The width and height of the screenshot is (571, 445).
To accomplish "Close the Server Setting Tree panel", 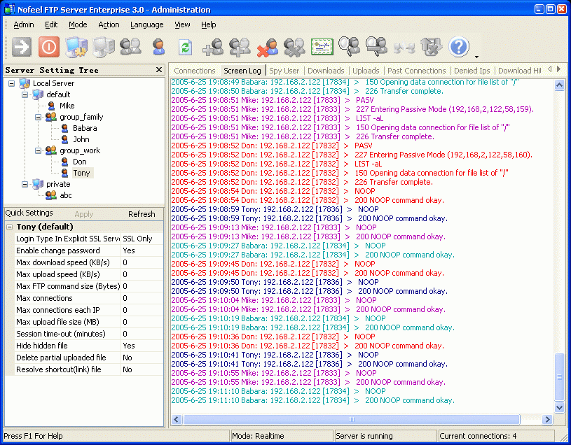I will [x=159, y=69].
